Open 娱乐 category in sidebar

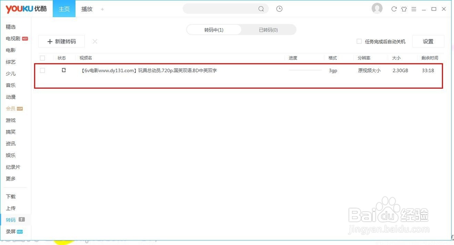click(11, 155)
